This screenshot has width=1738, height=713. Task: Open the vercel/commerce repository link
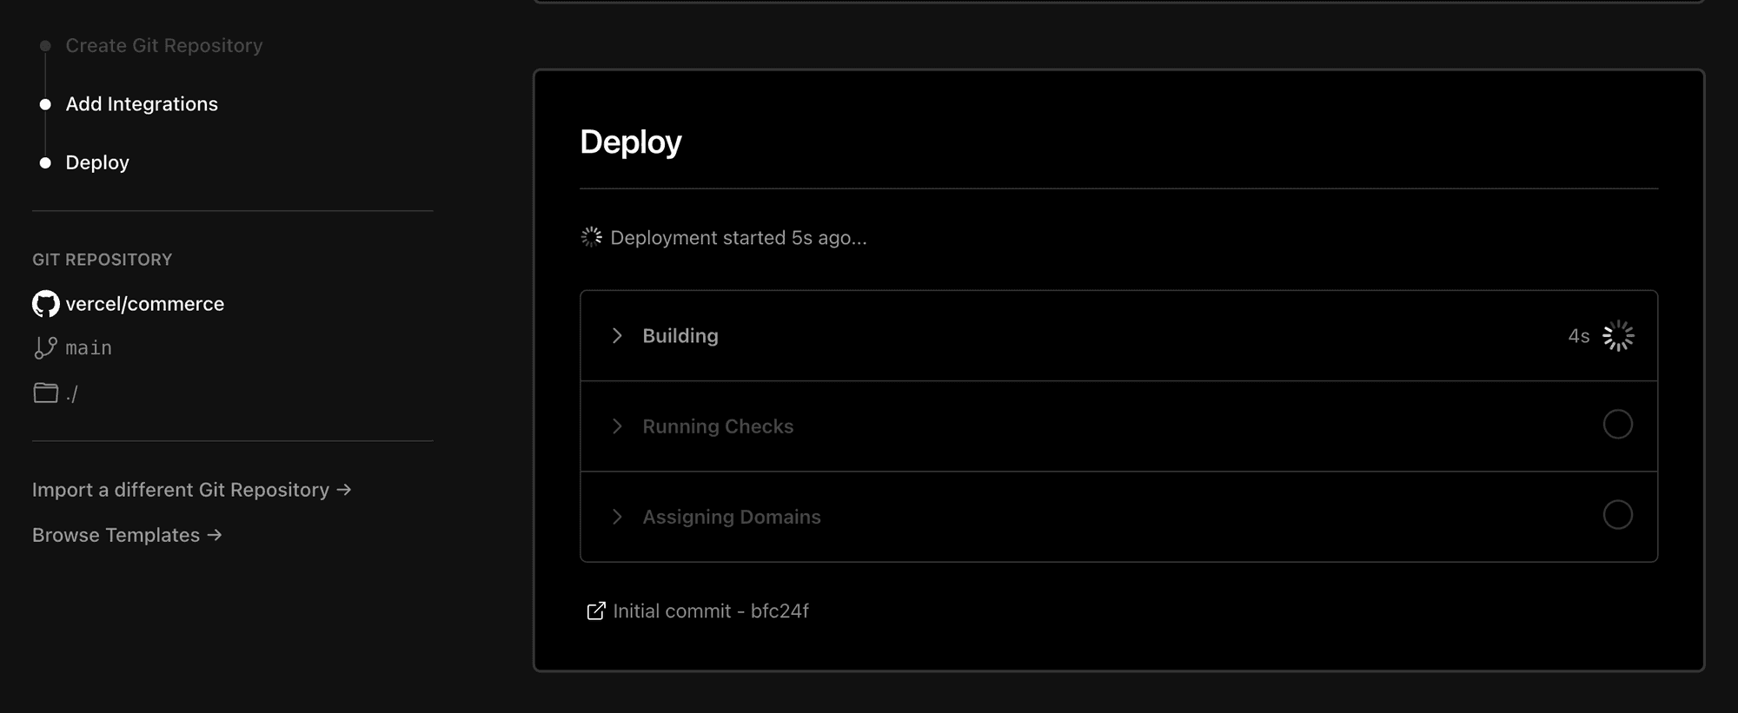[x=145, y=304]
